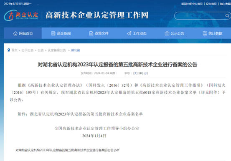
Task: Click the search magnifier icon
Action: [227, 15]
